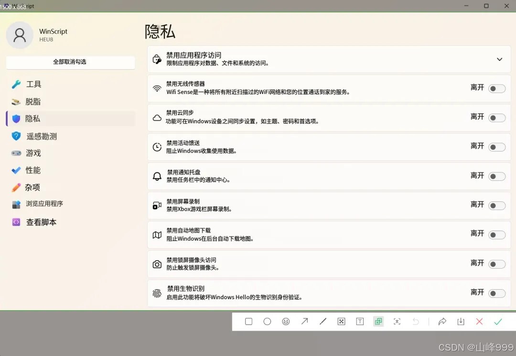Click the HEU8 label under WinScript
Screen dimensions: 516x356
click(x=46, y=40)
